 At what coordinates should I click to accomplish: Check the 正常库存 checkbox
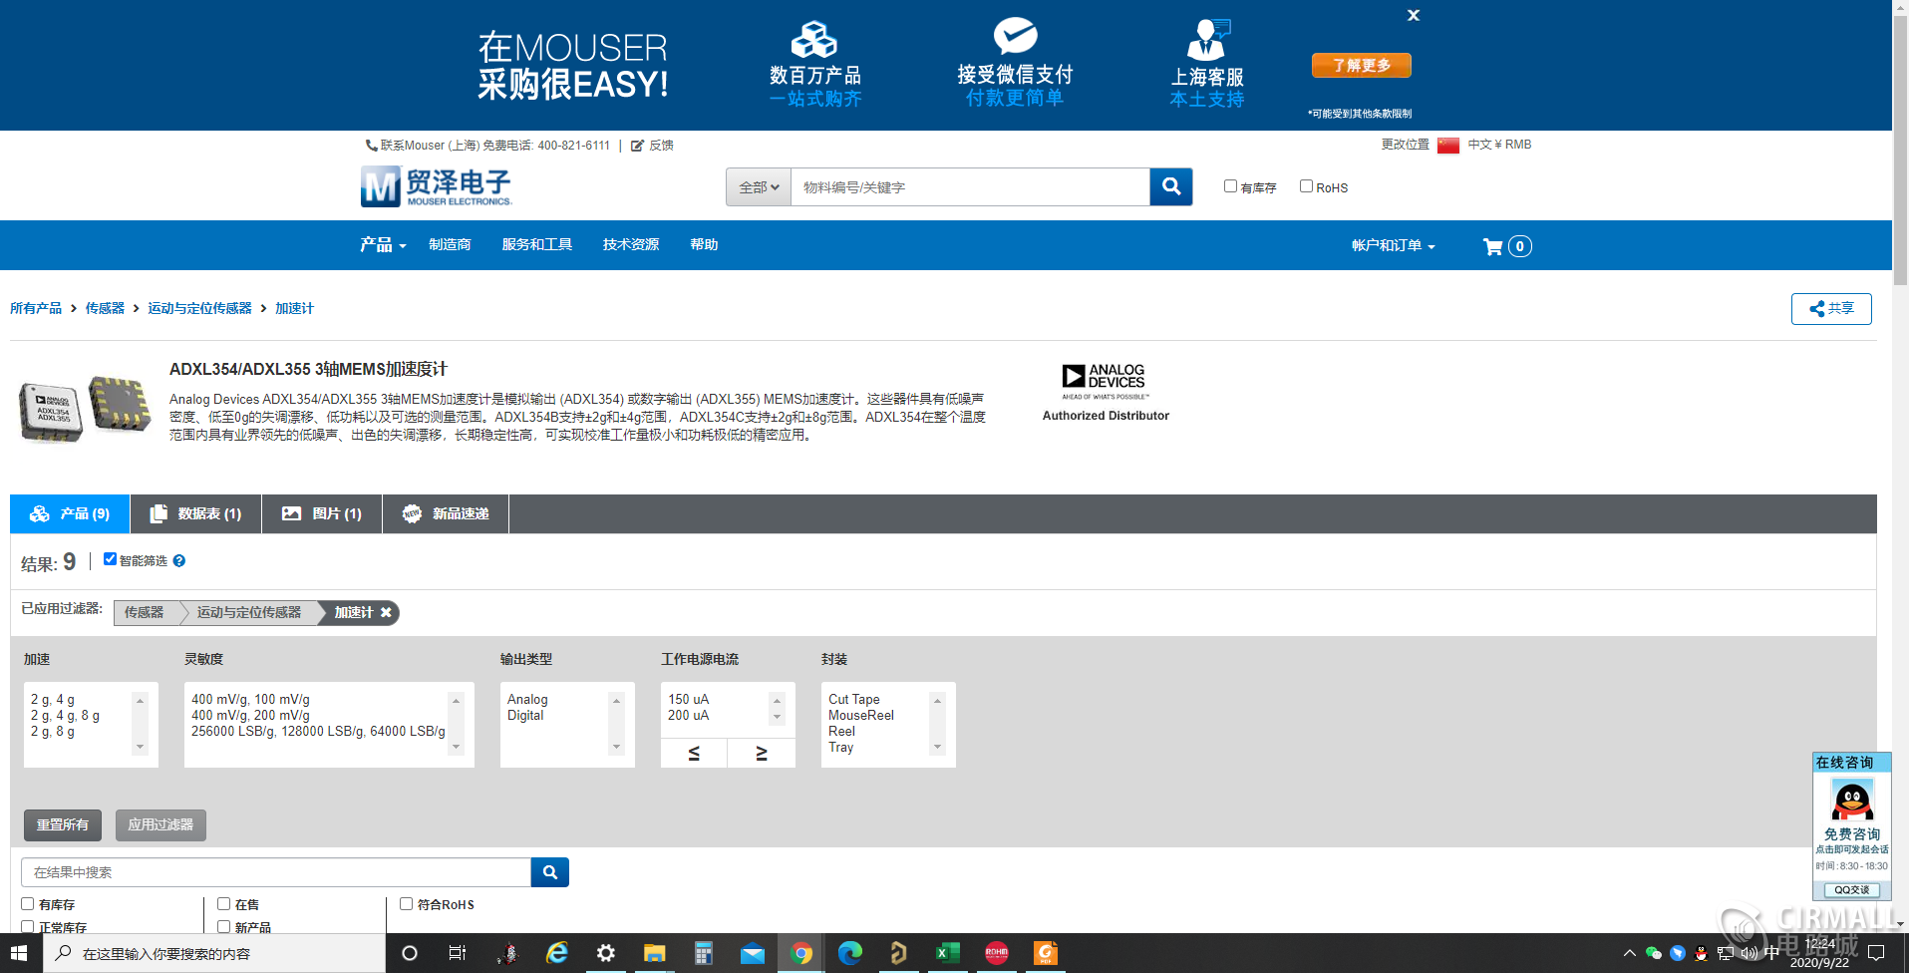(28, 927)
